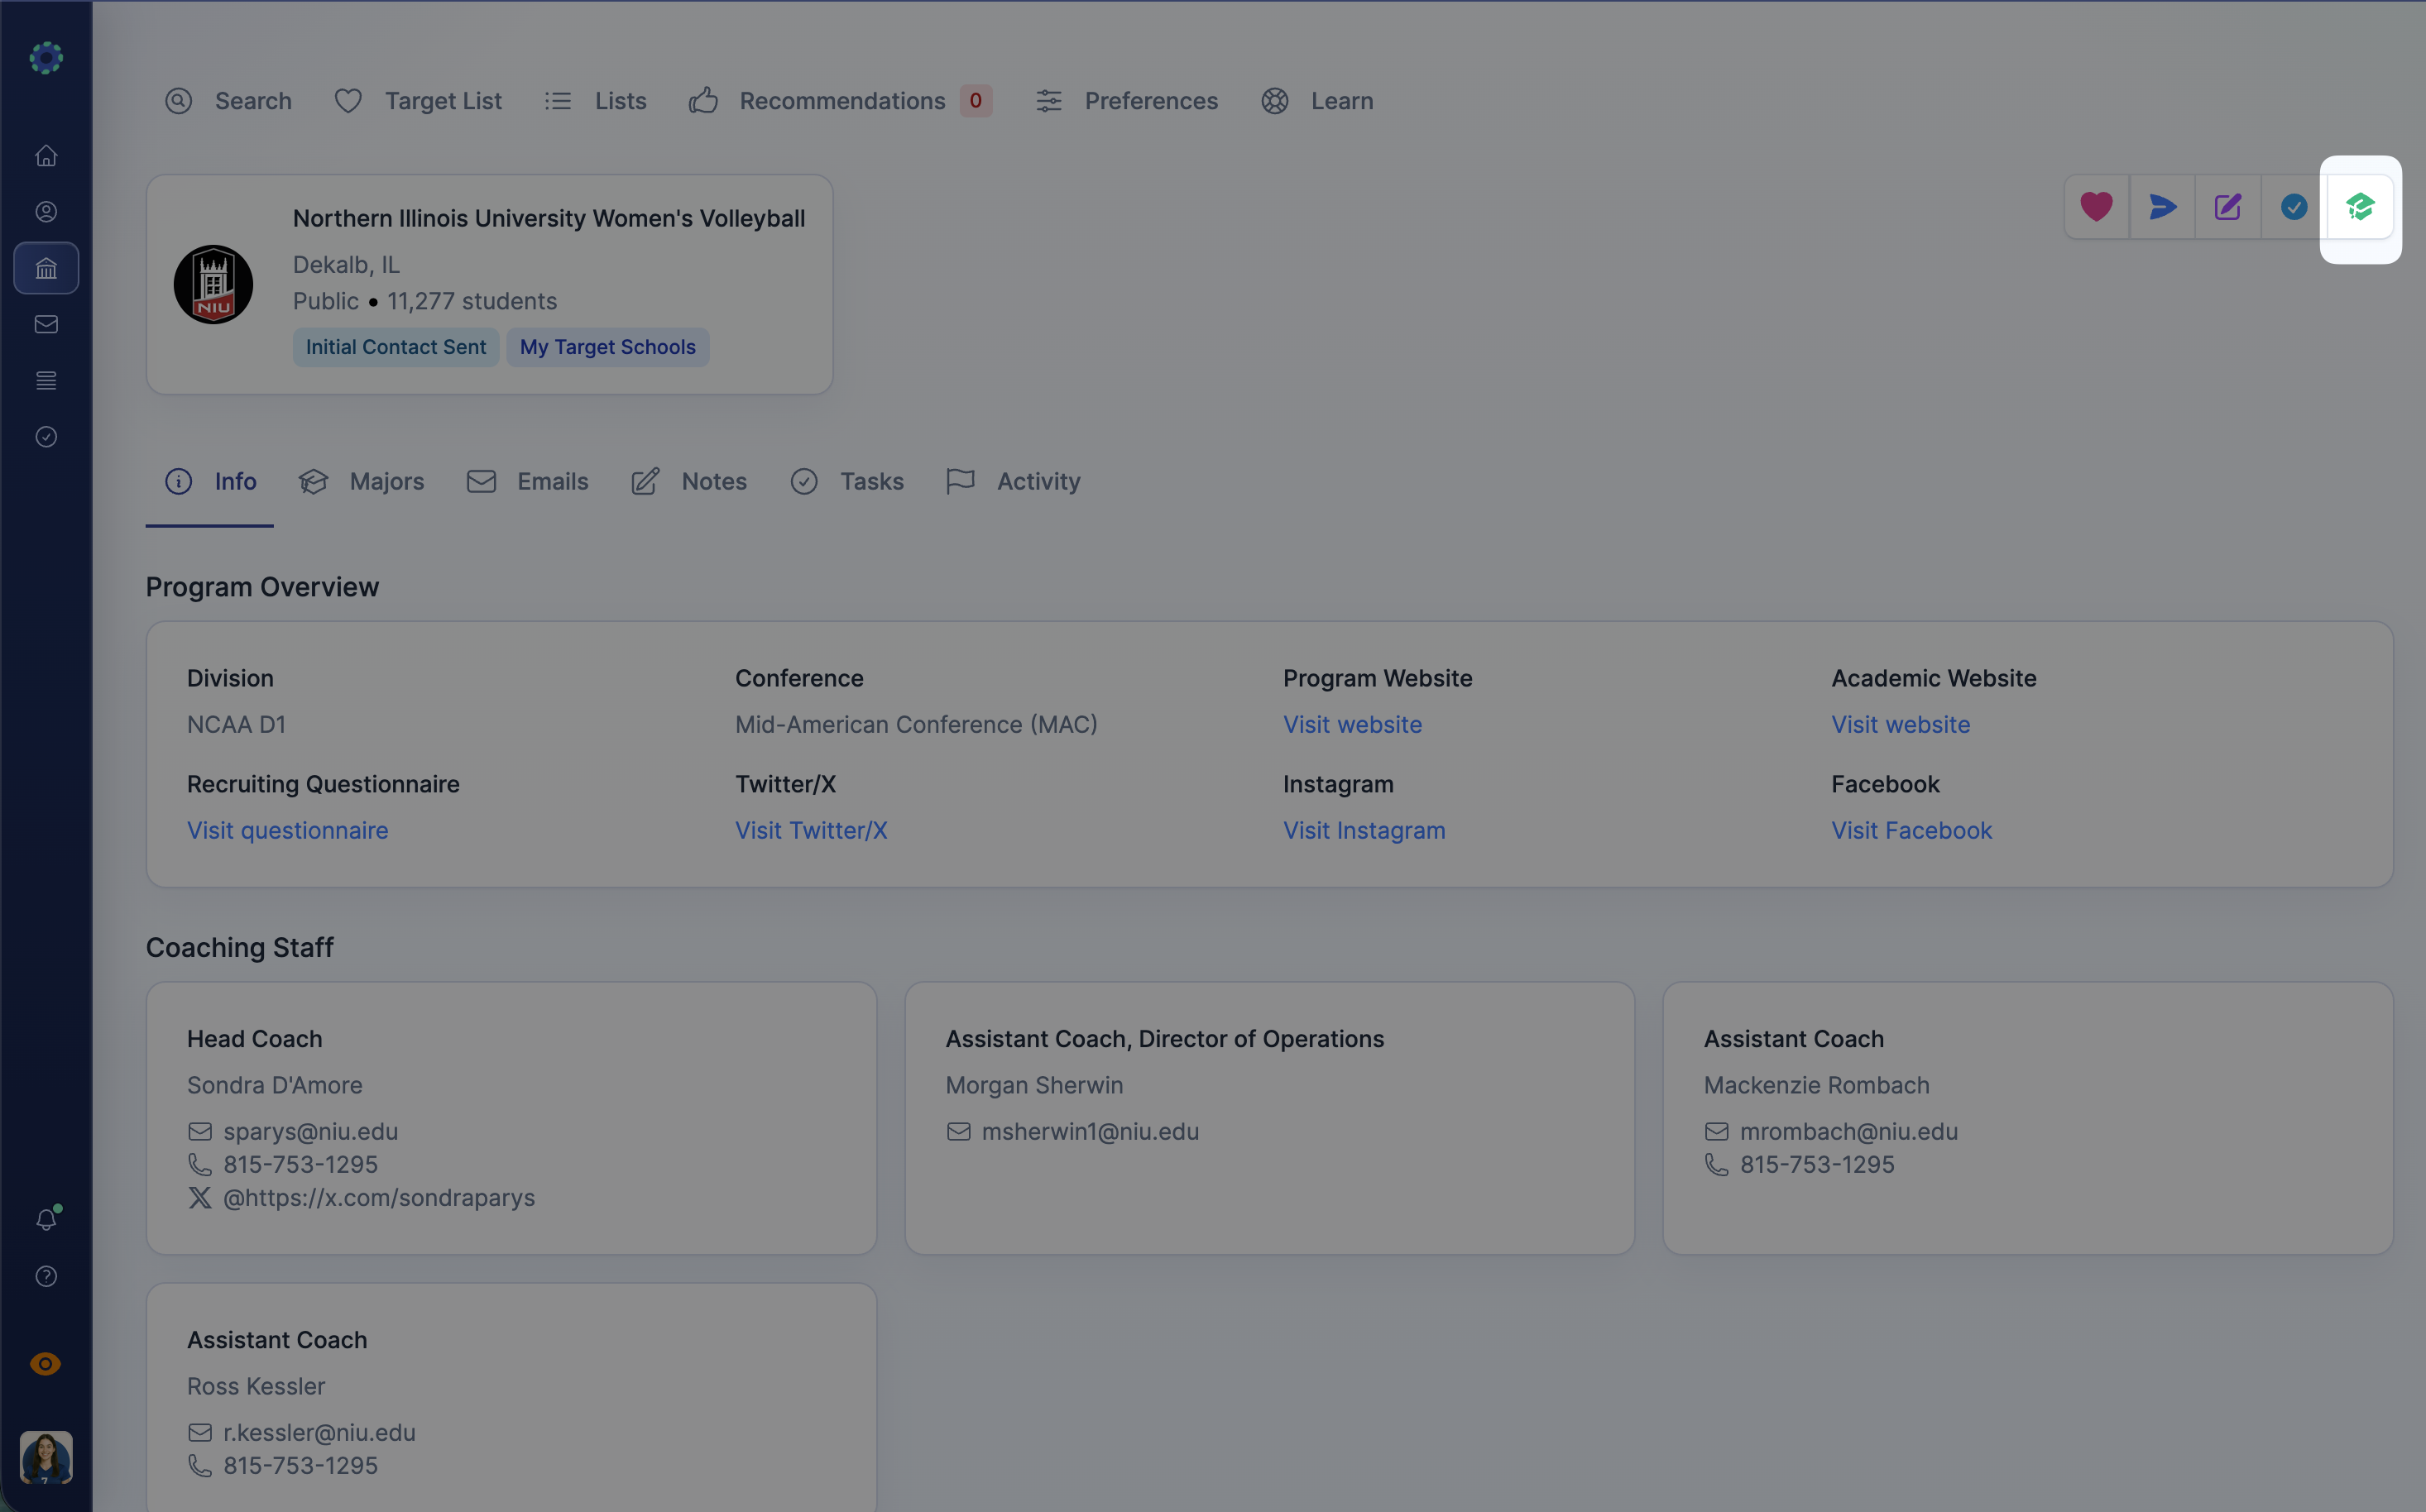Open the Visit Instagram link
The image size is (2426, 1512).
pos(1364,830)
